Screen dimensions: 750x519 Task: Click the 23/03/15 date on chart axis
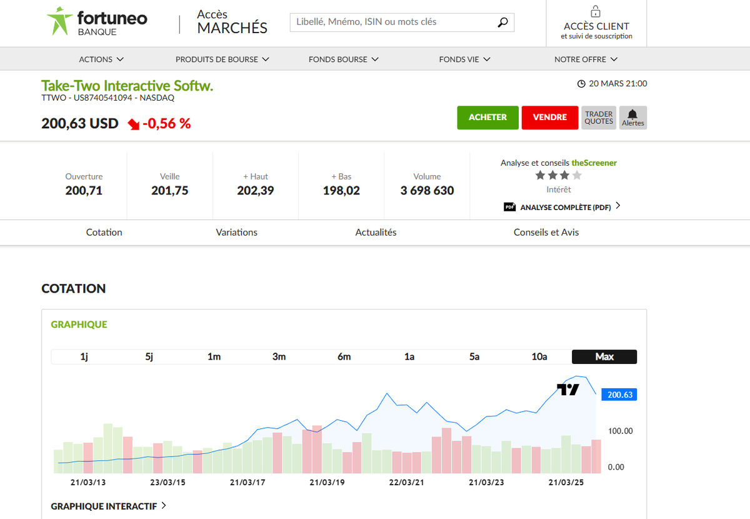tap(167, 483)
